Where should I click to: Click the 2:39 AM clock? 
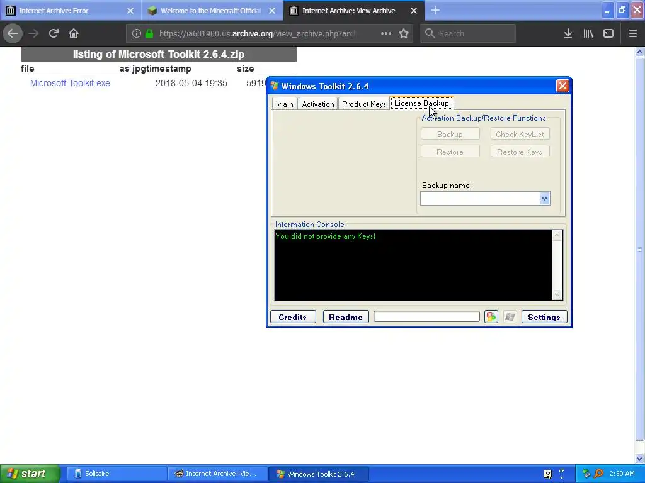coord(622,474)
